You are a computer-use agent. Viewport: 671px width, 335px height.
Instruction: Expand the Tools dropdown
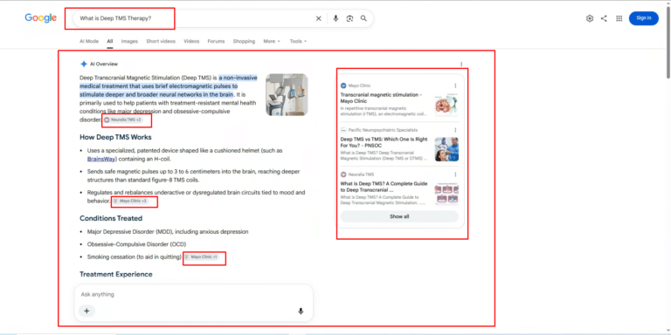(x=298, y=42)
